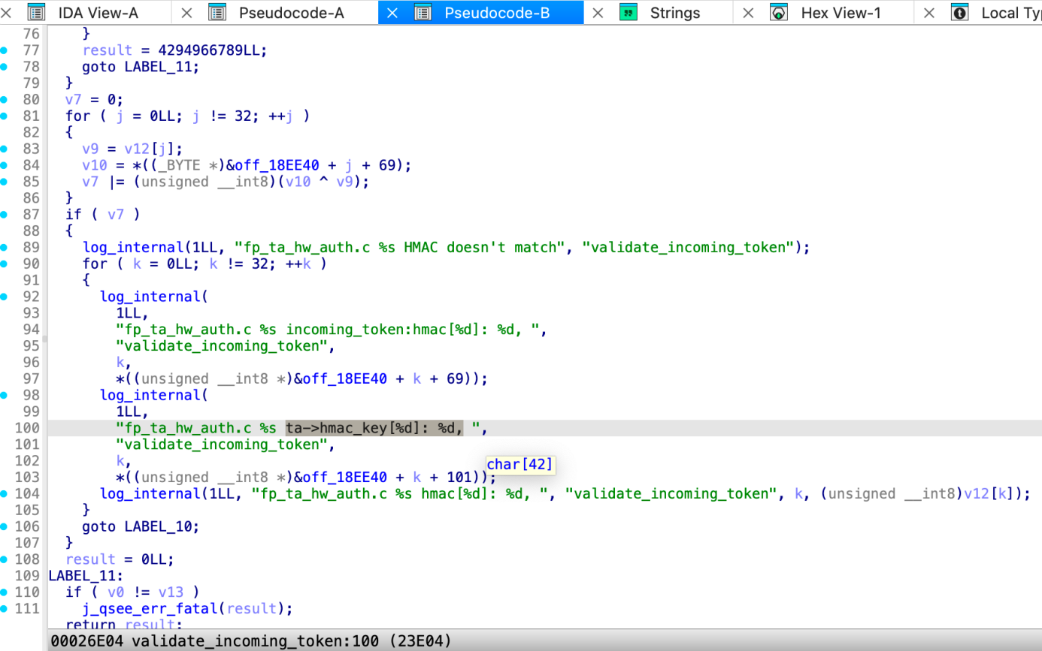Switch to the IDA View-A tab
The width and height of the screenshot is (1042, 651).
coord(98,13)
